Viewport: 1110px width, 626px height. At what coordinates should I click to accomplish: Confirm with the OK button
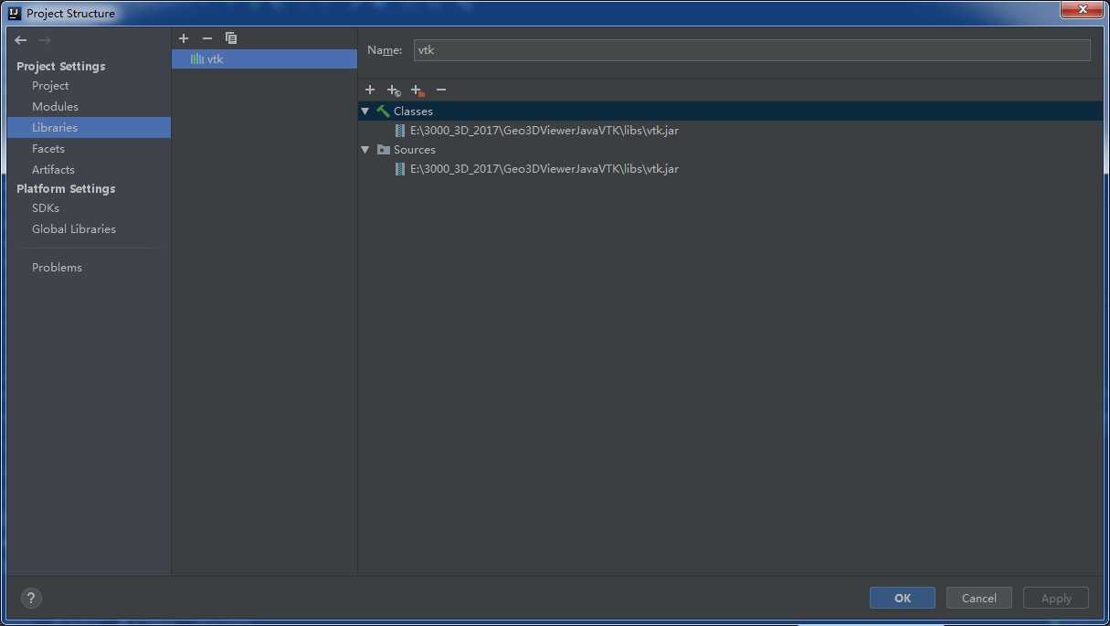coord(903,599)
